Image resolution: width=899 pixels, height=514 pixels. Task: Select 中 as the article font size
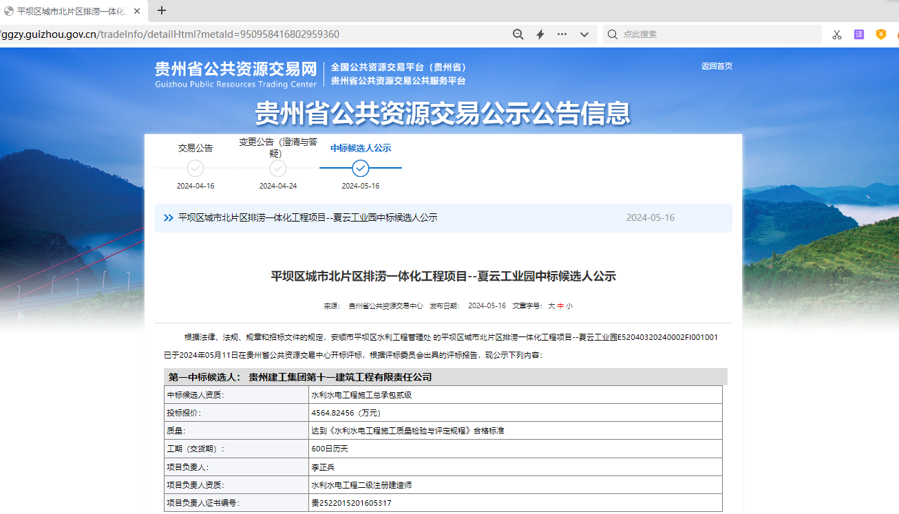(x=562, y=306)
